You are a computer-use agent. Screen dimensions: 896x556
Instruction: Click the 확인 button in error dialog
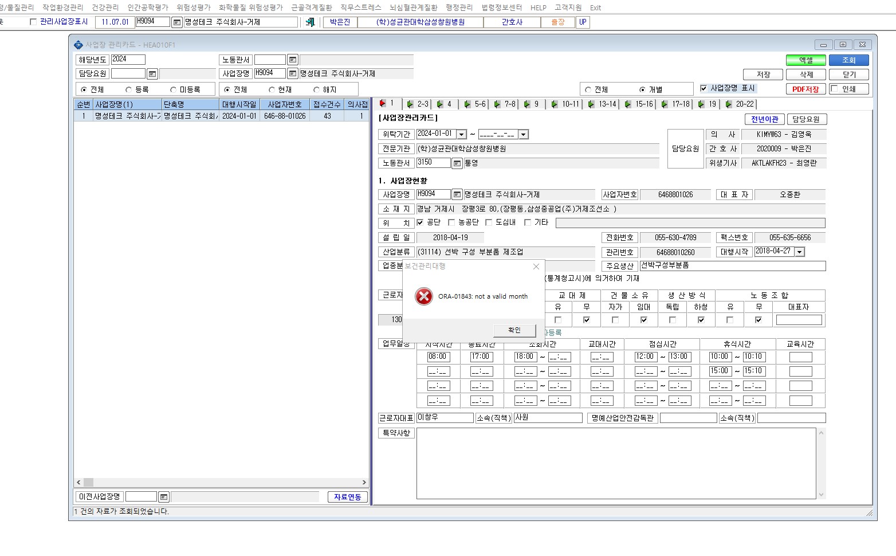click(x=514, y=330)
